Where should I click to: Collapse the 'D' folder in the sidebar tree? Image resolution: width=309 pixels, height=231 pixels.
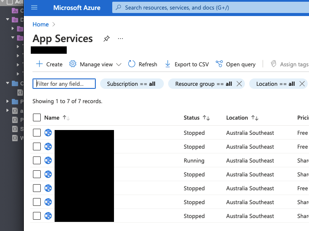pos(8,20)
